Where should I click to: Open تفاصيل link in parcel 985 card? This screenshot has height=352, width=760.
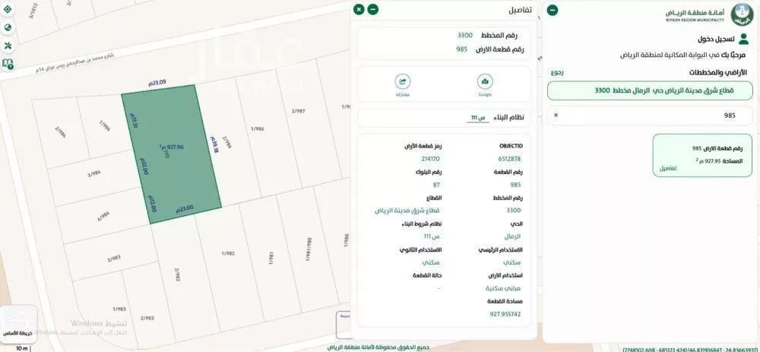[x=667, y=168]
